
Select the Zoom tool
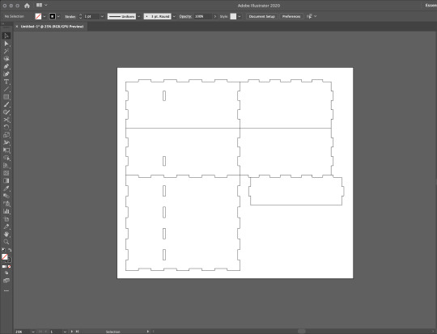[6, 242]
